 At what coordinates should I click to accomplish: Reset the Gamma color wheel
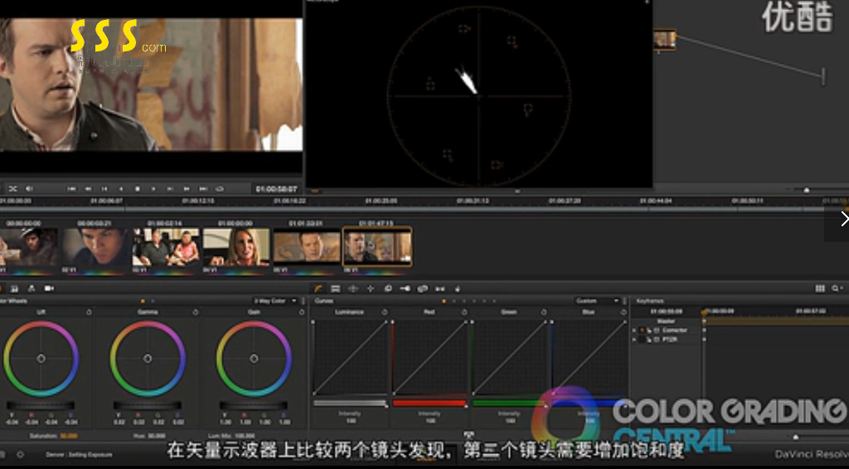point(195,312)
